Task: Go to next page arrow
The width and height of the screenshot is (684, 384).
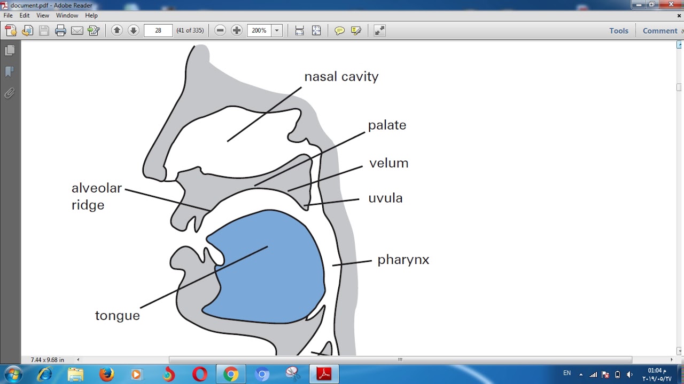Action: tap(134, 30)
